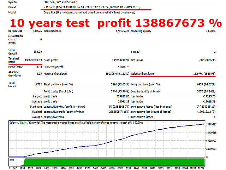Click the Period value '5 Minutes (M5)' line
The image size is (226, 170).
pos(92,7)
